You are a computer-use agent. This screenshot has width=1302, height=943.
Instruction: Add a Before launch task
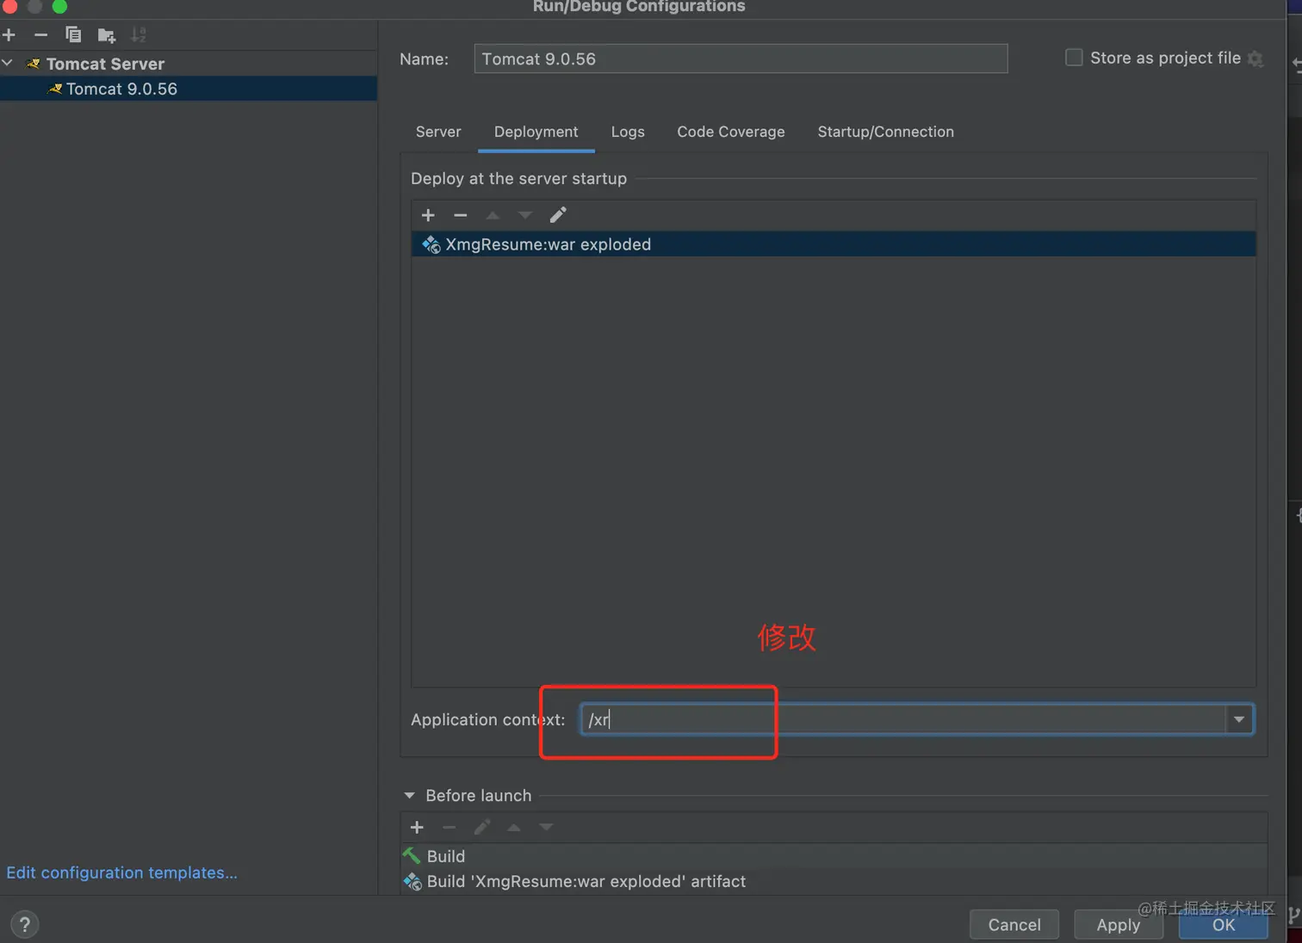click(417, 828)
